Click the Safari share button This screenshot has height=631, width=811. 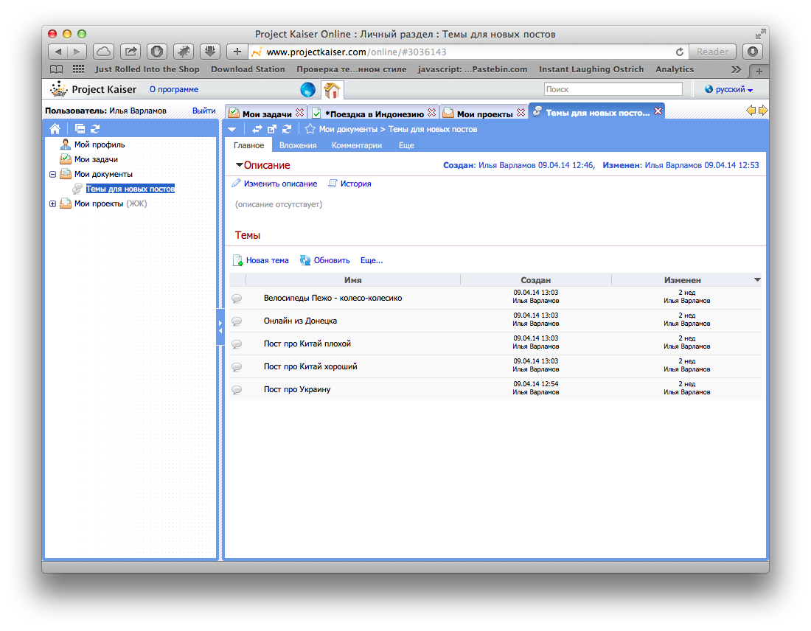coord(130,52)
